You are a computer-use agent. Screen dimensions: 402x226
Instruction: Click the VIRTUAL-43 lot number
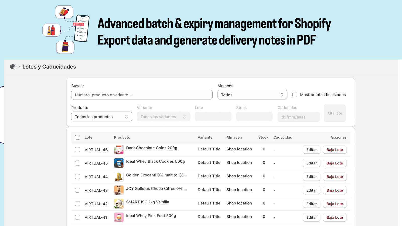(96, 190)
